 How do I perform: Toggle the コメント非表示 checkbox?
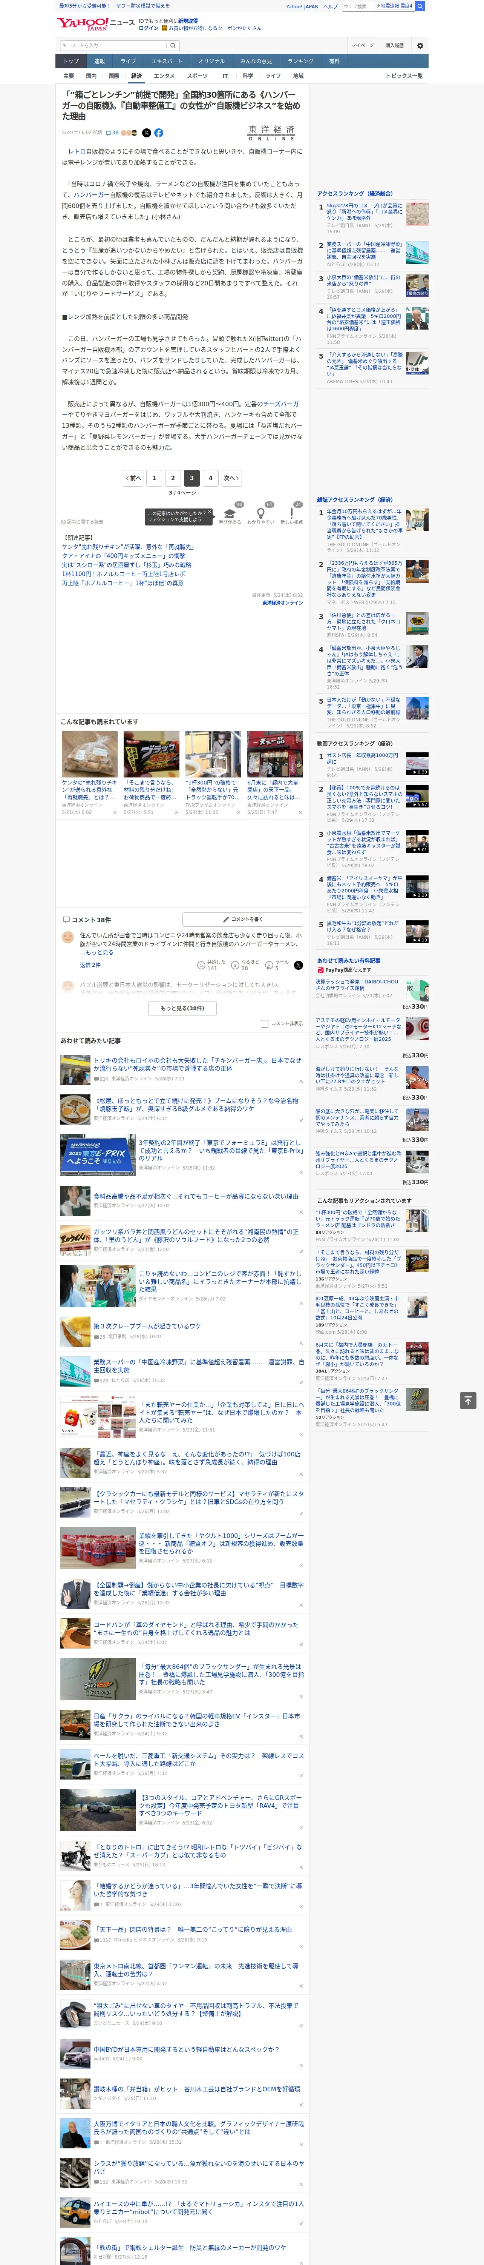tap(264, 1023)
